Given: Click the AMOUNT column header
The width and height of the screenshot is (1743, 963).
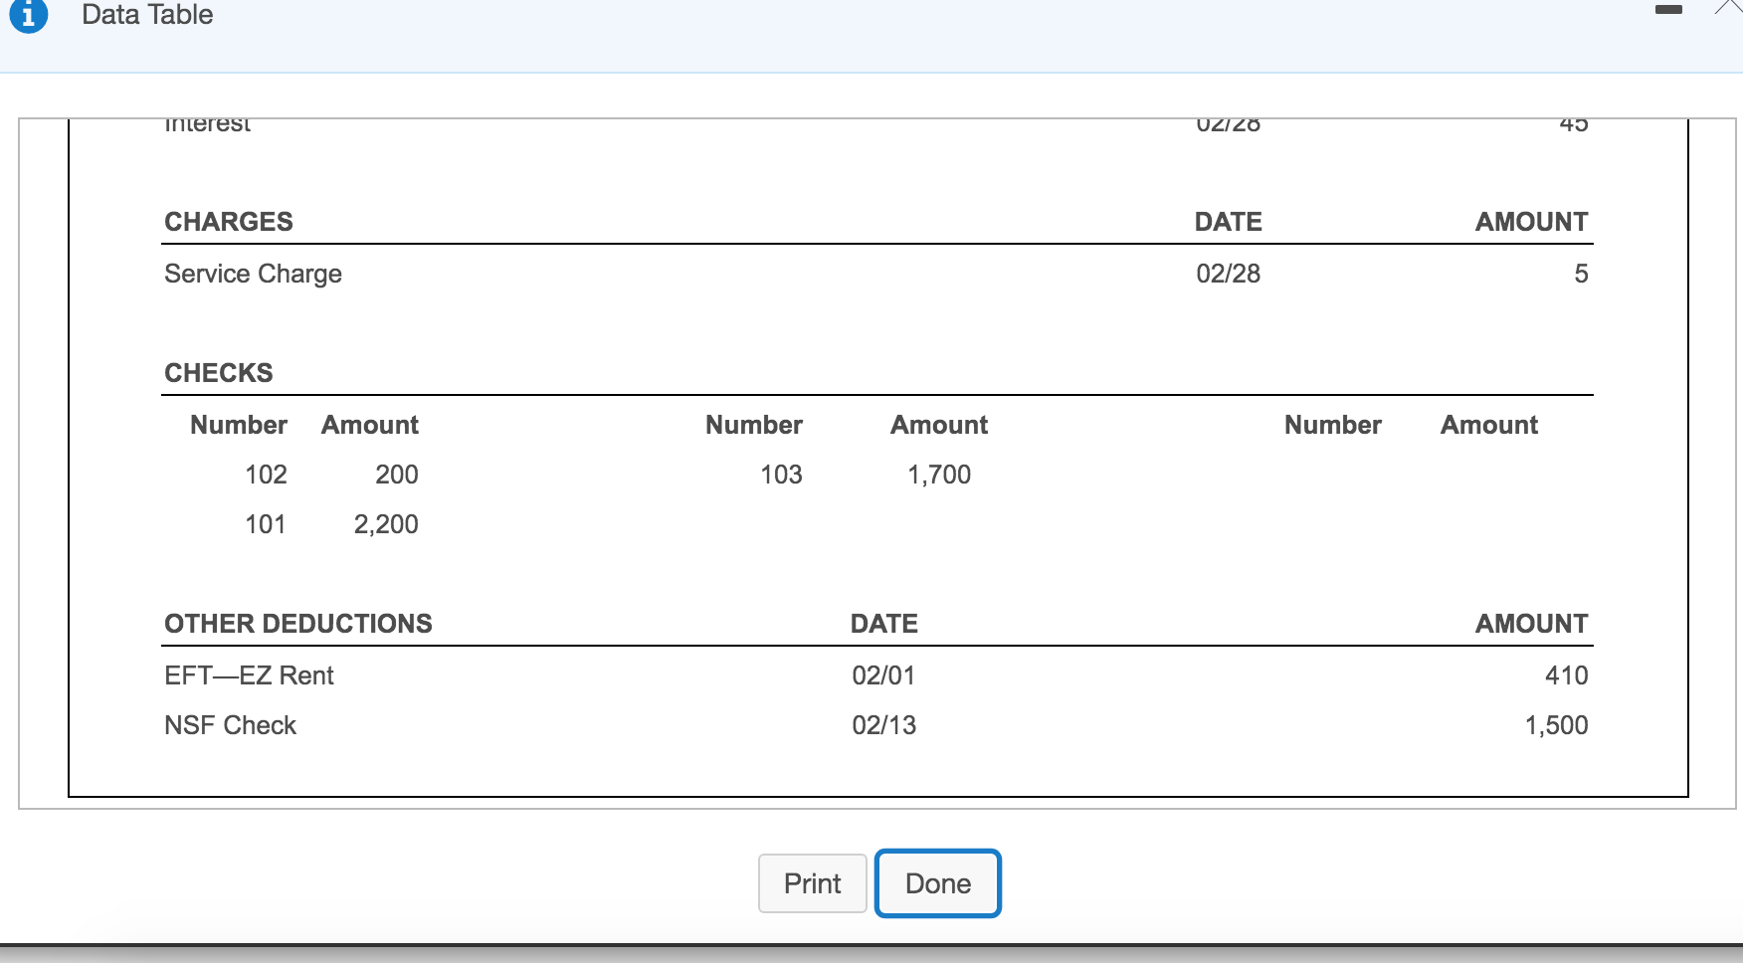Looking at the screenshot, I should click(1530, 221).
